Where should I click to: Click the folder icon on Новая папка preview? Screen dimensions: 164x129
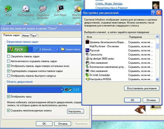pyautogui.click(x=63, y=49)
